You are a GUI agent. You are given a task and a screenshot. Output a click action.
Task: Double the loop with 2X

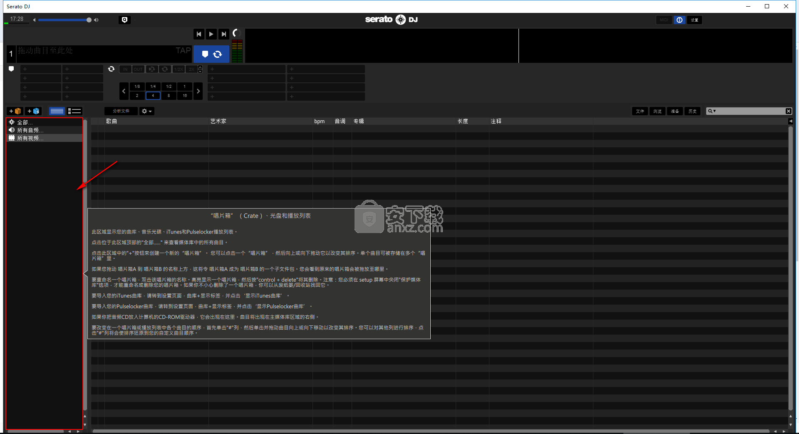click(x=191, y=69)
